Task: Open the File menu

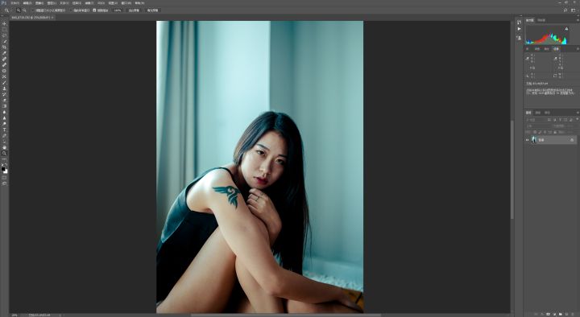Action: [x=14, y=3]
